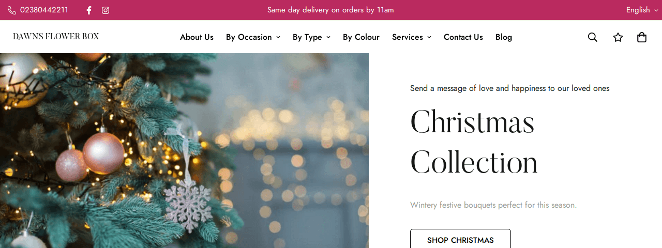
Task: Click the search magnifier icon
Action: coord(593,37)
